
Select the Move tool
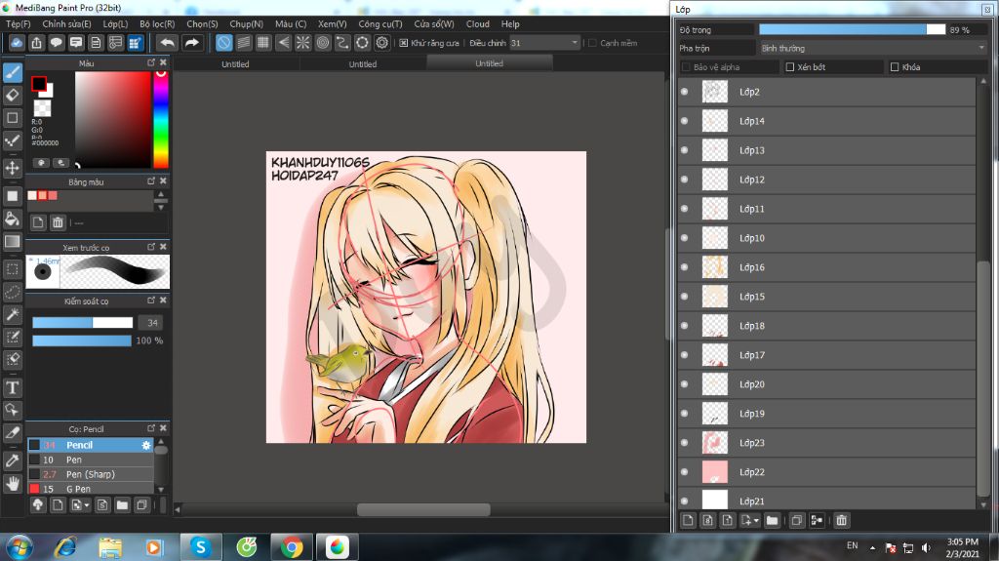click(x=12, y=168)
